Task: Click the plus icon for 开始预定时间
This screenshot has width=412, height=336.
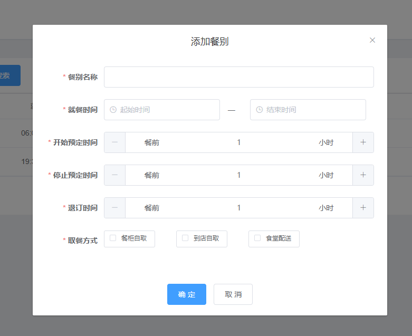Action: 363,142
